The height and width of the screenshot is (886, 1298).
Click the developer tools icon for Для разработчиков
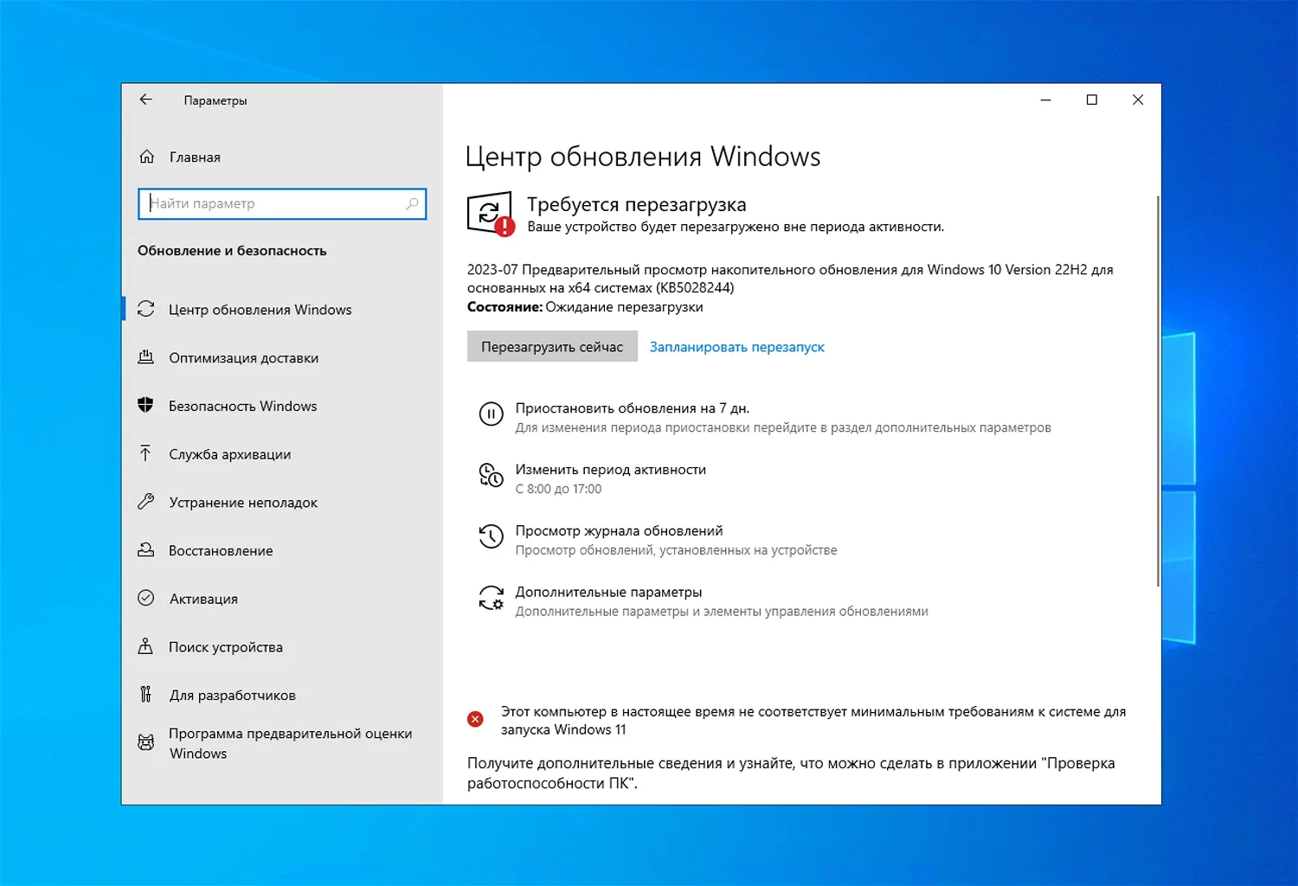click(145, 694)
